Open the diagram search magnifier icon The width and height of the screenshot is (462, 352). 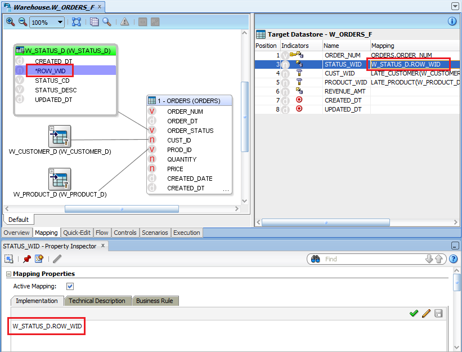(x=107, y=21)
